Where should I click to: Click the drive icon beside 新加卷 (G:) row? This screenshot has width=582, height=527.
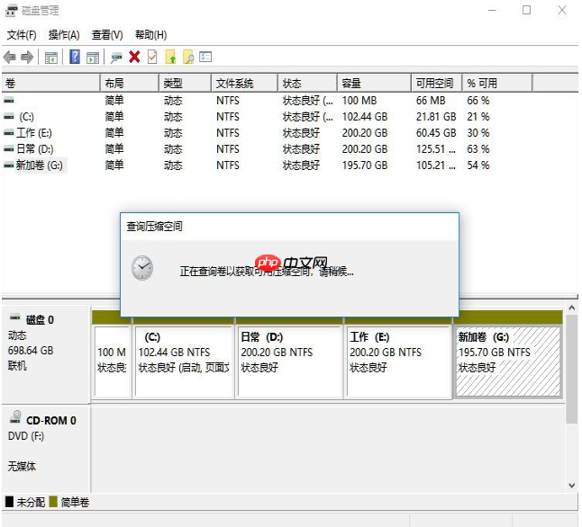click(x=9, y=165)
